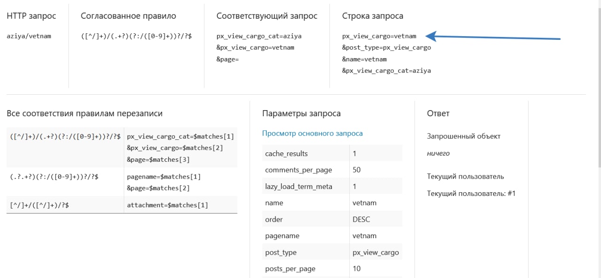Click the cache_results parameter row
The width and height of the screenshot is (601, 278).
(332, 153)
